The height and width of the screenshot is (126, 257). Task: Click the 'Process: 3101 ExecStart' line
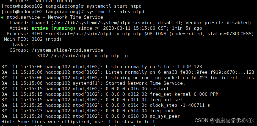130,34
